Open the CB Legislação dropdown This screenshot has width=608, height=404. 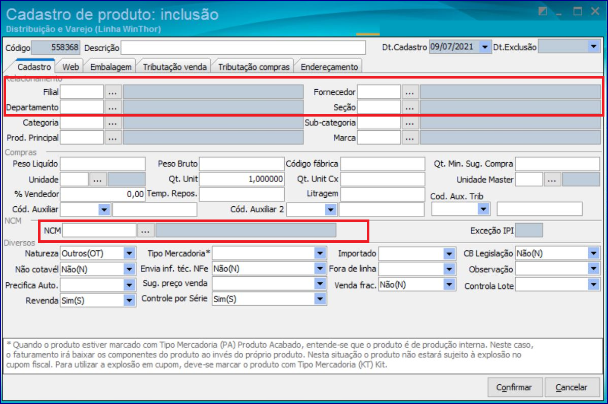(x=594, y=253)
